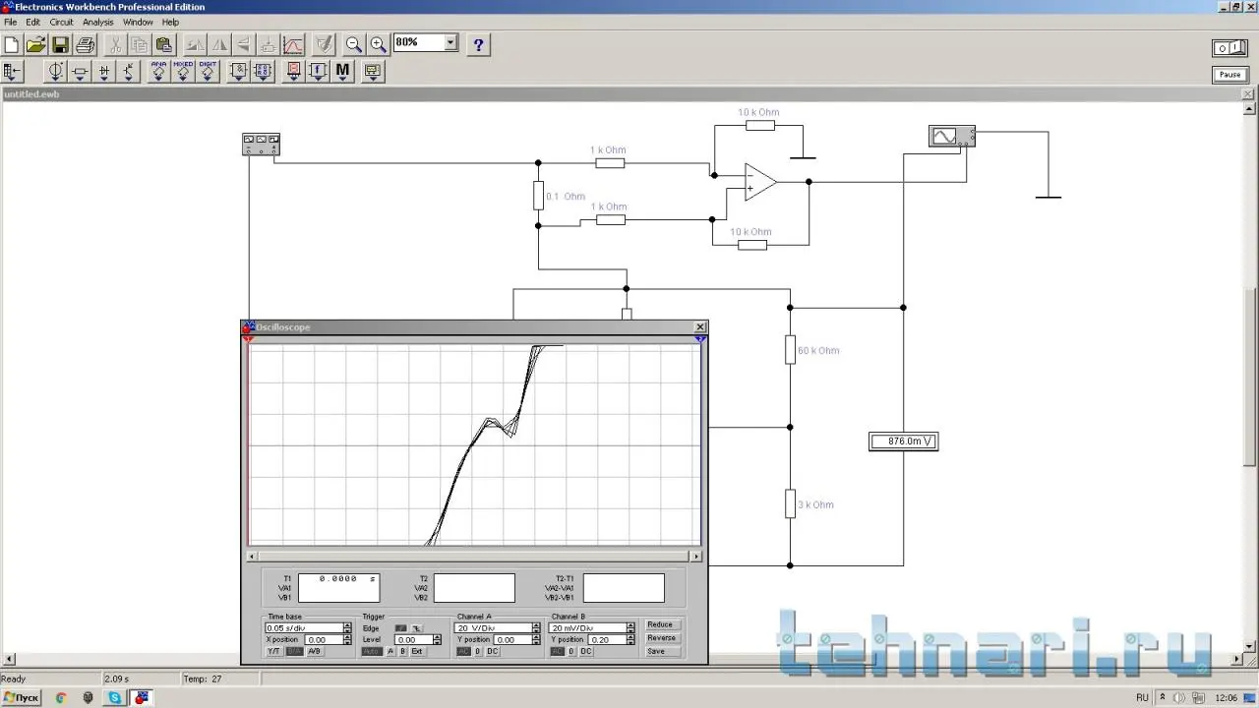Image resolution: width=1259 pixels, height=708 pixels.
Task: Open the Help question mark
Action: (479, 44)
